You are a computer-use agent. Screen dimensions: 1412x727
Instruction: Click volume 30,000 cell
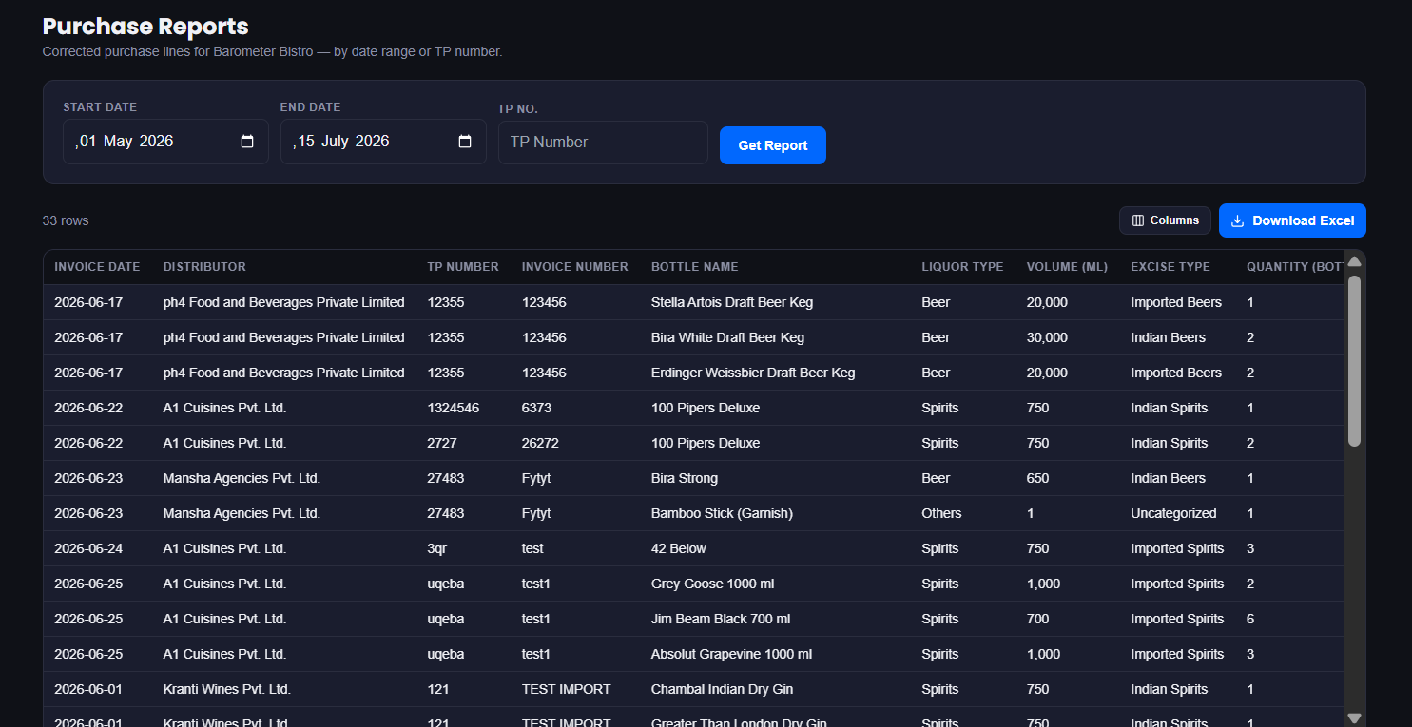(1047, 337)
